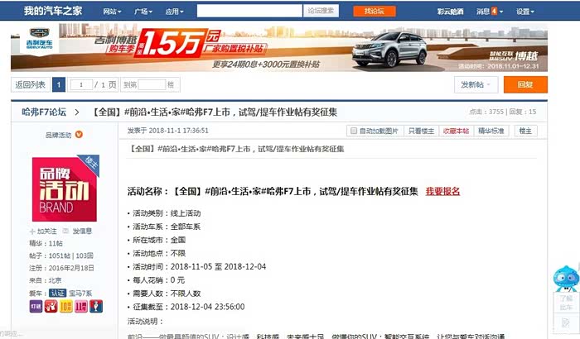Click the thread title in breadcrumb header
This screenshot has width=580, height=339.
pos(215,112)
